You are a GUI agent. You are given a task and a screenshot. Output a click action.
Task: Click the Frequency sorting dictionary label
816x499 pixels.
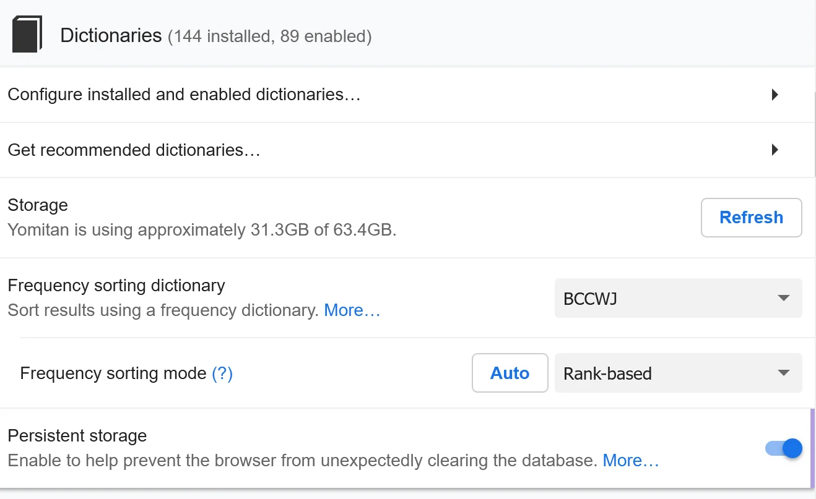click(x=116, y=286)
